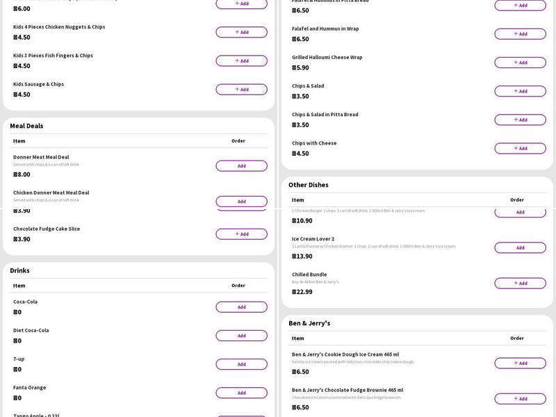Add Falafel and Hummus in Wrap
Screen dimensions: 556x417
520,33
